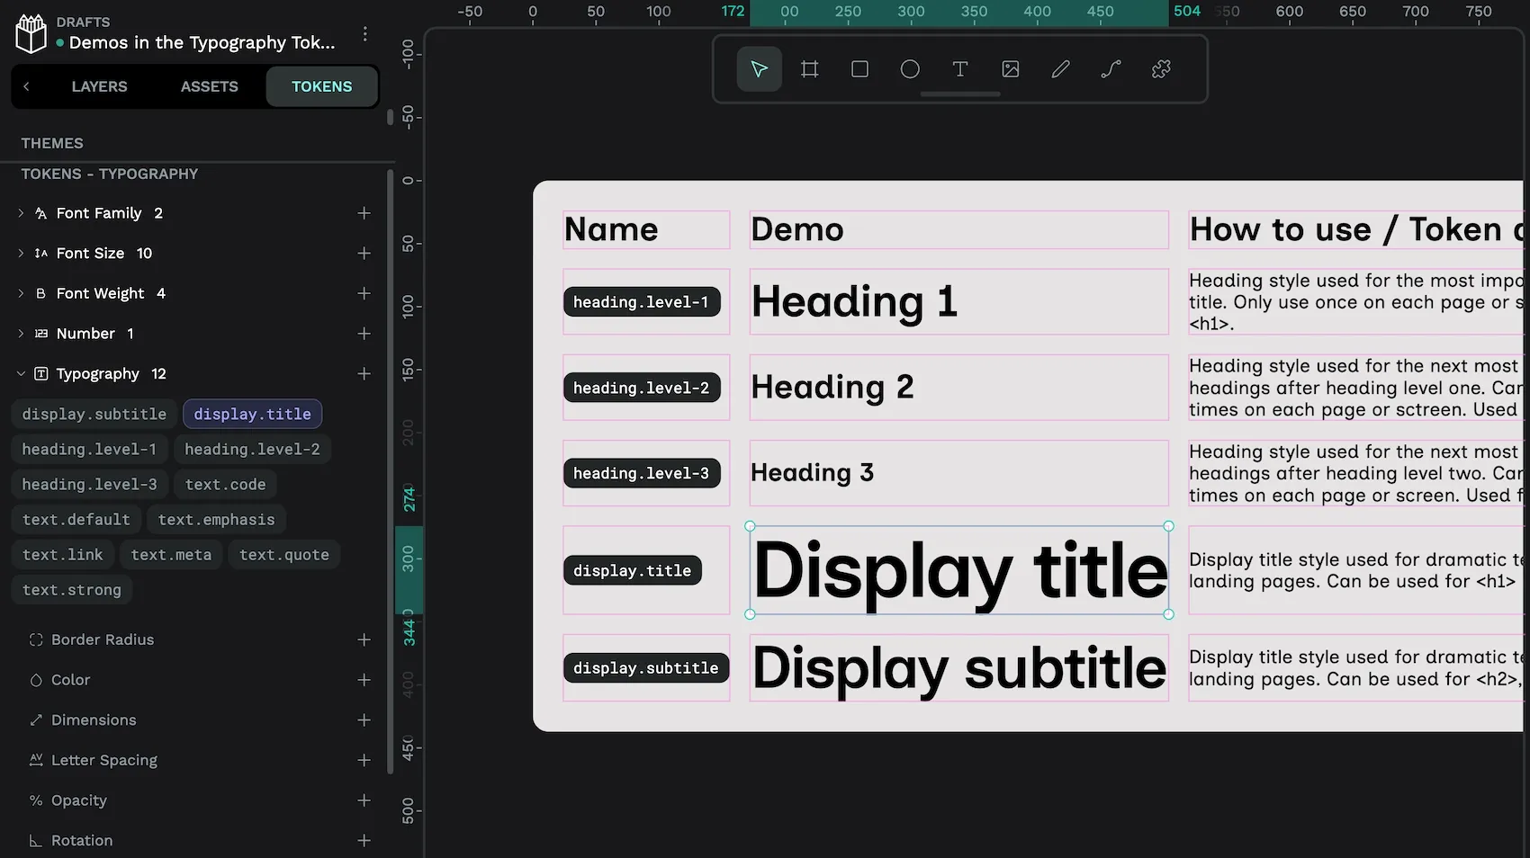Expand the Font Family token section

coord(21,213)
